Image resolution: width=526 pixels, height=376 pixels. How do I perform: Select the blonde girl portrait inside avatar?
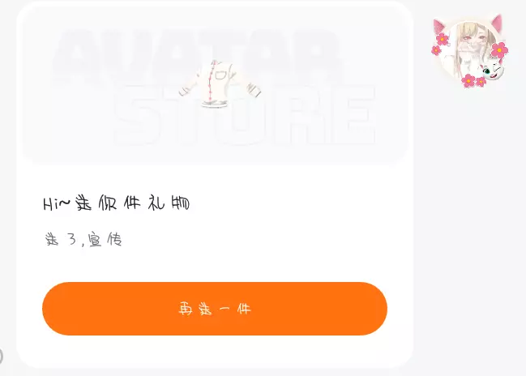(469, 50)
